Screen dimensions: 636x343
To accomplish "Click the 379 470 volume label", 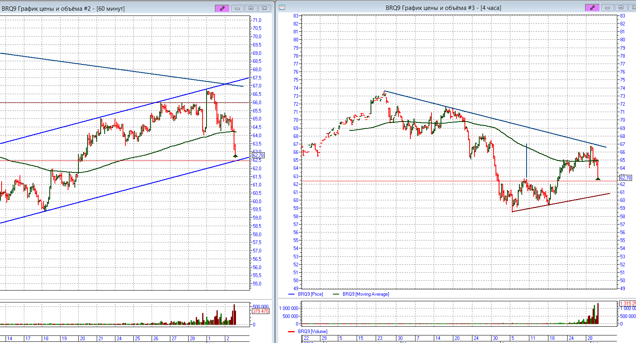I will point(261,311).
